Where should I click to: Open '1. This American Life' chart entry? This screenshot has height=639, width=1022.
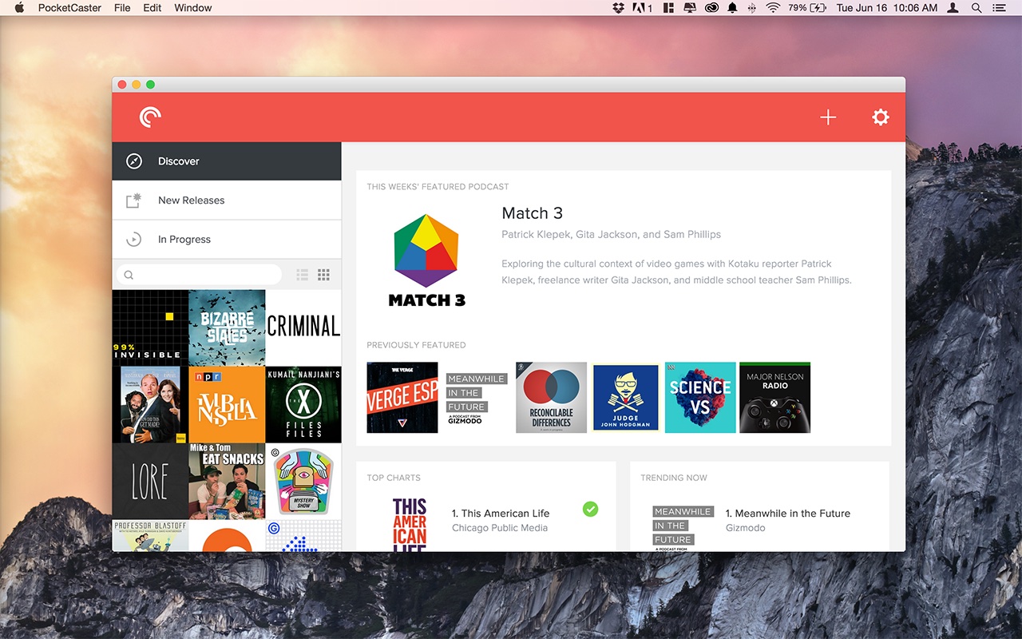coord(501,514)
